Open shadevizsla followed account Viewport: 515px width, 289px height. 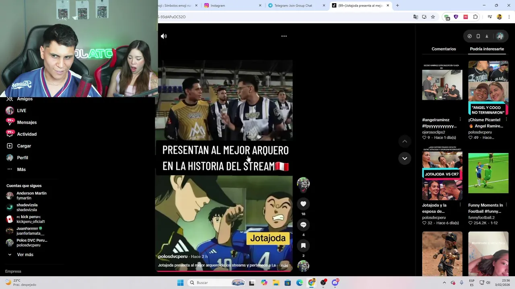click(x=27, y=208)
